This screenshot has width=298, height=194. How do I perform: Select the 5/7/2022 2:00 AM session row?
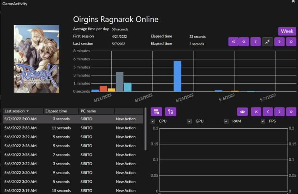click(73, 119)
